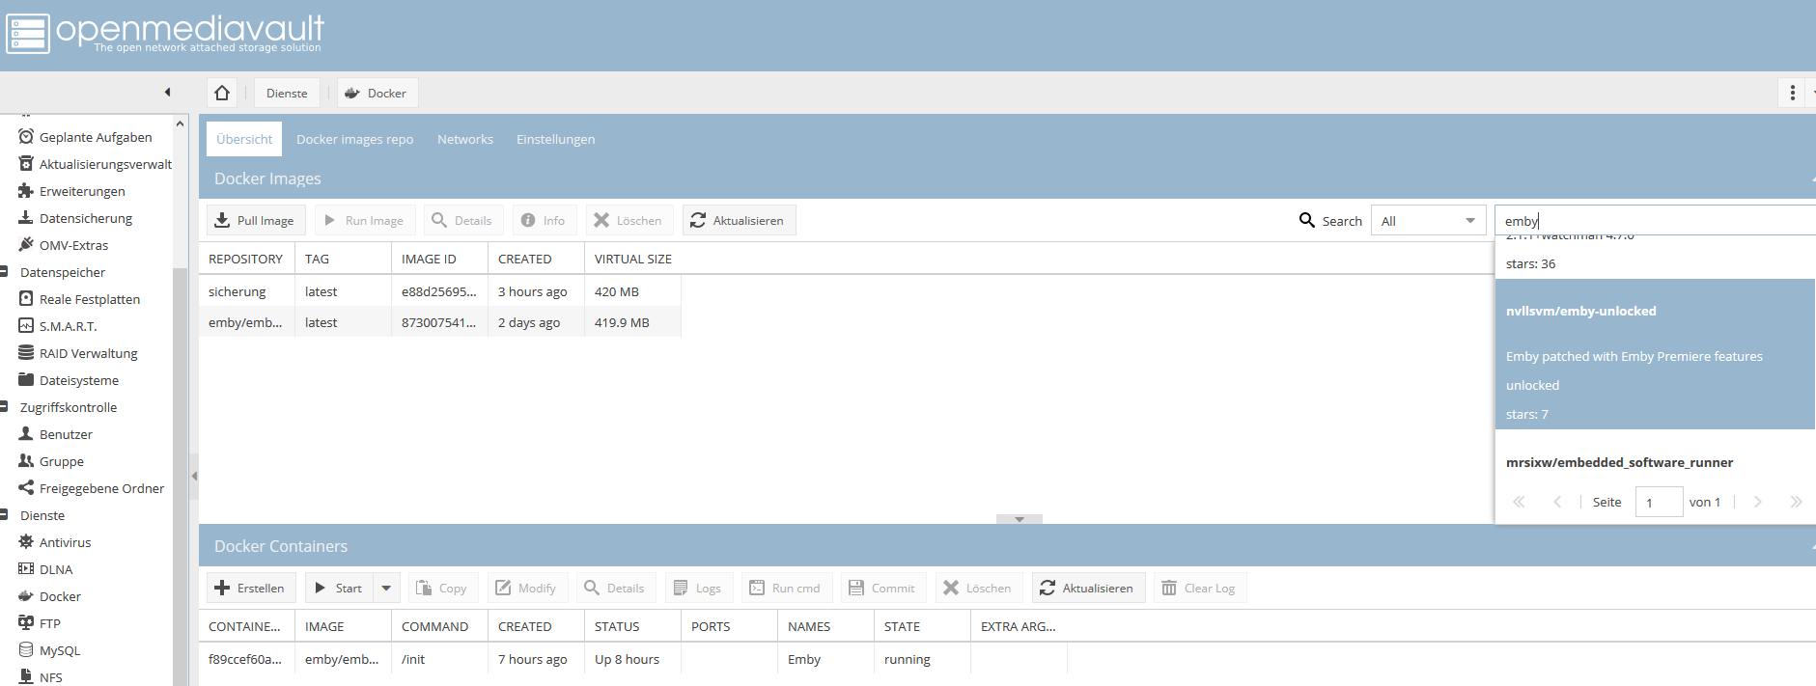Click the Clear Log button

click(1200, 588)
